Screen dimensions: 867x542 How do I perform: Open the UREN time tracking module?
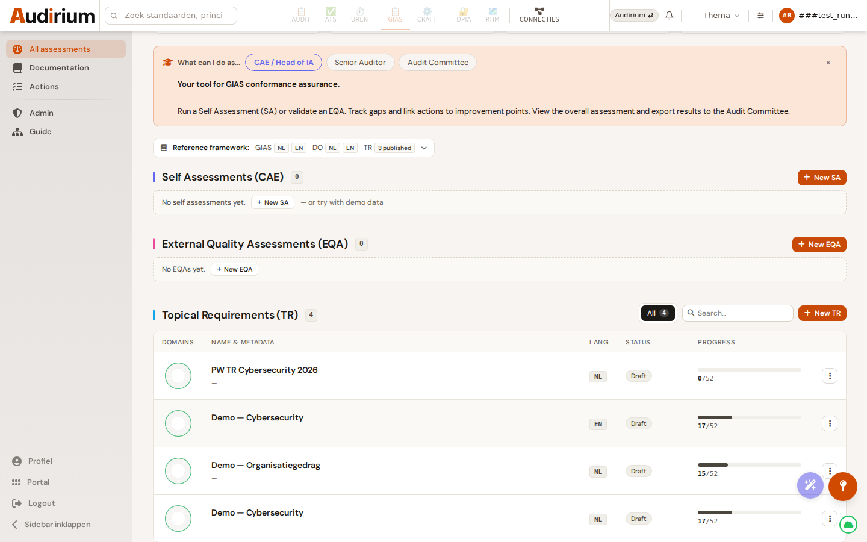(x=359, y=15)
